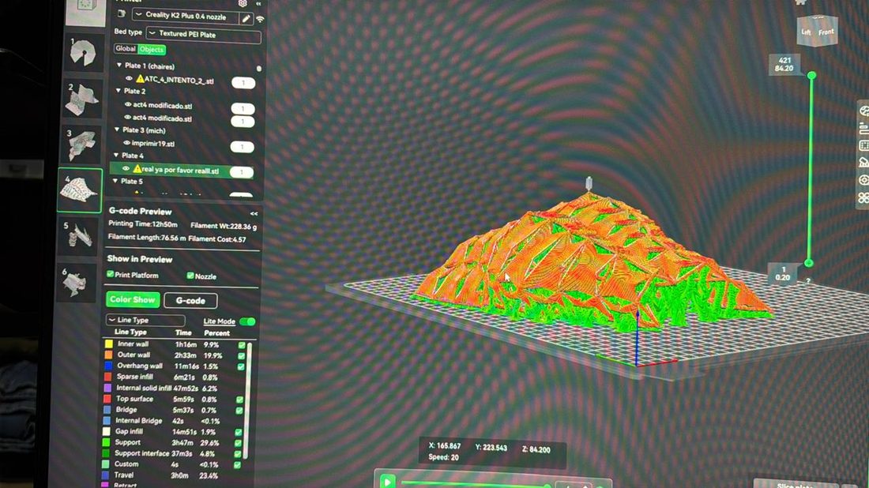The image size is (869, 488).
Task: Select plate 5 thumbnail
Action: pos(78,236)
